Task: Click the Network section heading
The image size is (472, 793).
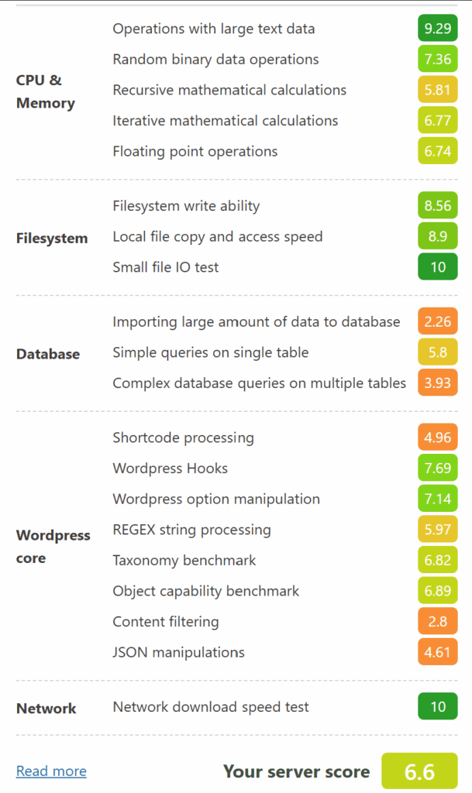Action: 46,708
